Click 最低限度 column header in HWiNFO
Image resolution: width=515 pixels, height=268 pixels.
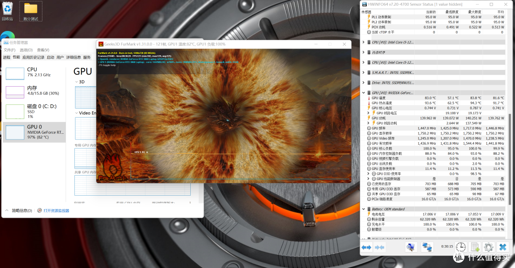pyautogui.click(x=452, y=12)
